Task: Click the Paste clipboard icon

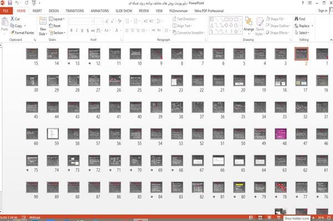Action: tap(4, 22)
